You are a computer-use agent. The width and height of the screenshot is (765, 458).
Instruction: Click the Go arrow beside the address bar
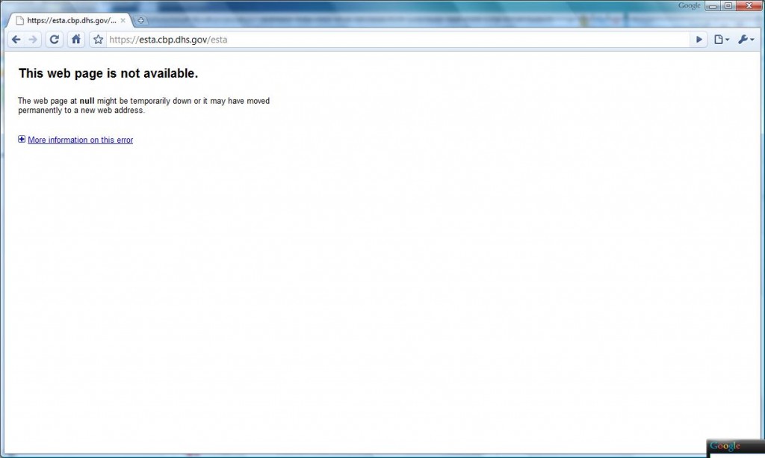[699, 39]
